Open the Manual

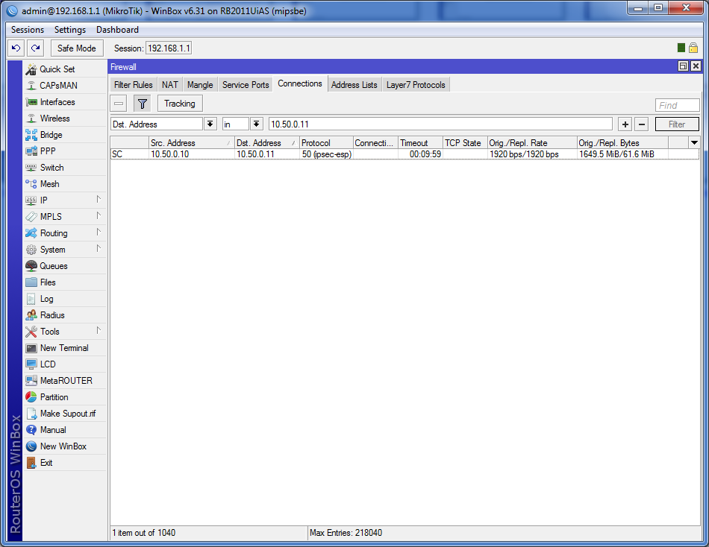(x=65, y=430)
